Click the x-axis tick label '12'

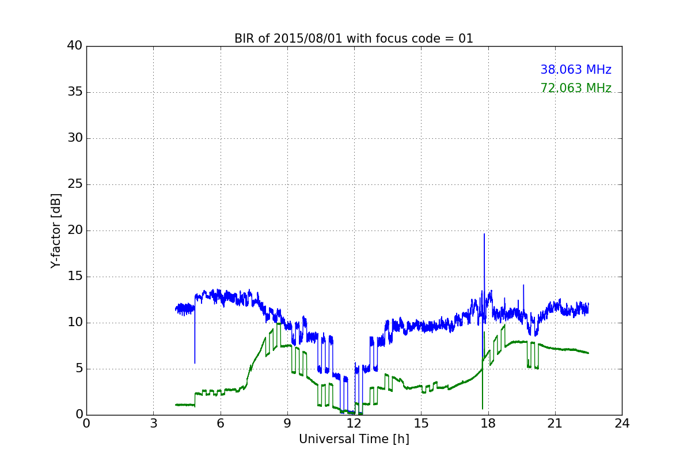[x=354, y=423]
